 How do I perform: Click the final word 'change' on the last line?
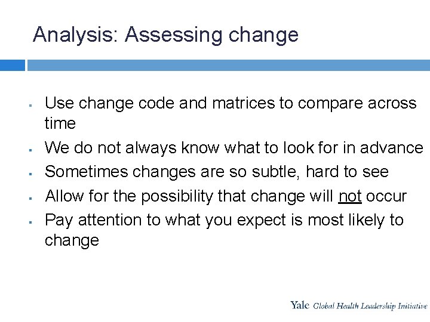point(72,241)
